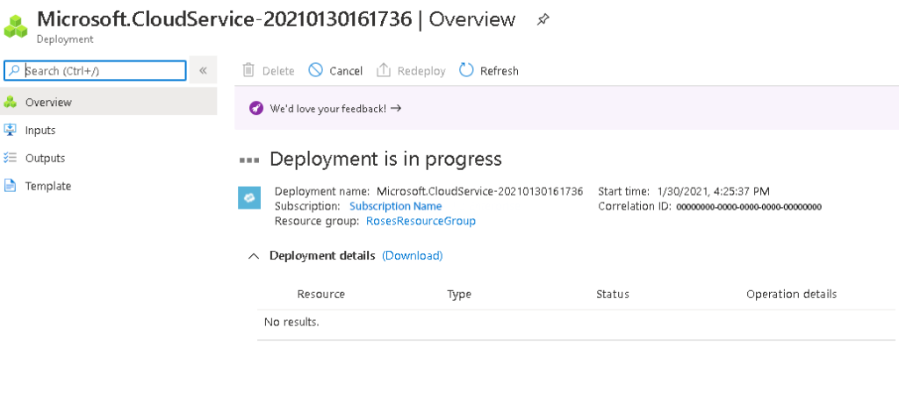Viewport: 899px width, 399px height.
Task: Click the Refresh circular arrow icon
Action: tap(466, 70)
